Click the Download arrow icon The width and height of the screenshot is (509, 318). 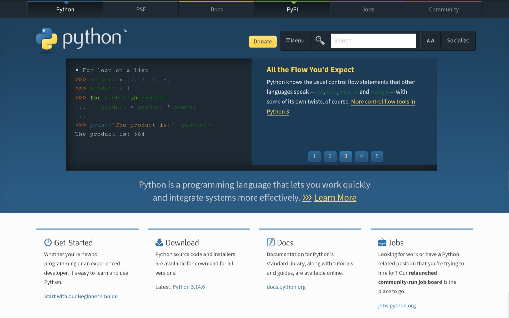coord(159,242)
